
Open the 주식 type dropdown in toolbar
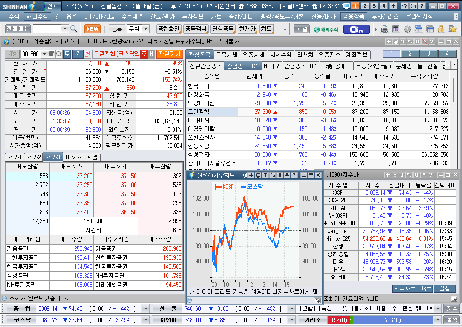coord(146,29)
